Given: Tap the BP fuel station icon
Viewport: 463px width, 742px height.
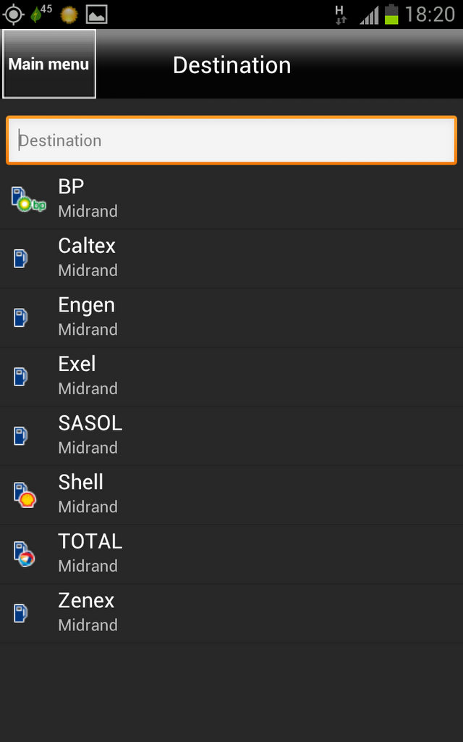Looking at the screenshot, I should [x=28, y=199].
